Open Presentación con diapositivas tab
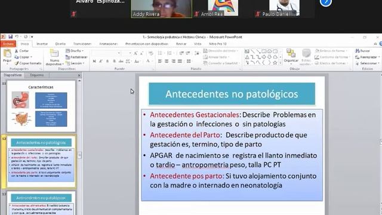 coord(147,44)
